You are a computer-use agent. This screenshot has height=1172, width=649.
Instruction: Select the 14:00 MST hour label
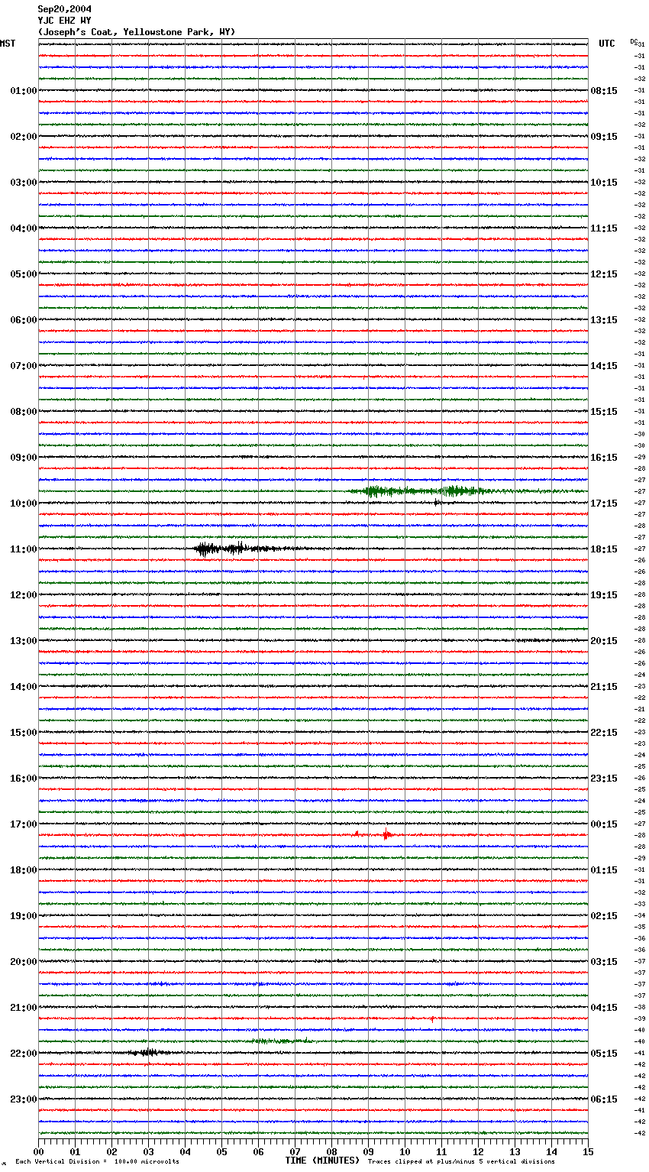click(23, 687)
